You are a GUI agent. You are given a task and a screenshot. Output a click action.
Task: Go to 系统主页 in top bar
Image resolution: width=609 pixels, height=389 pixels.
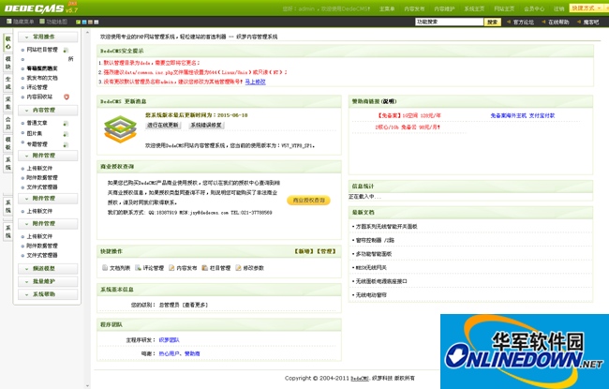pyautogui.click(x=474, y=9)
